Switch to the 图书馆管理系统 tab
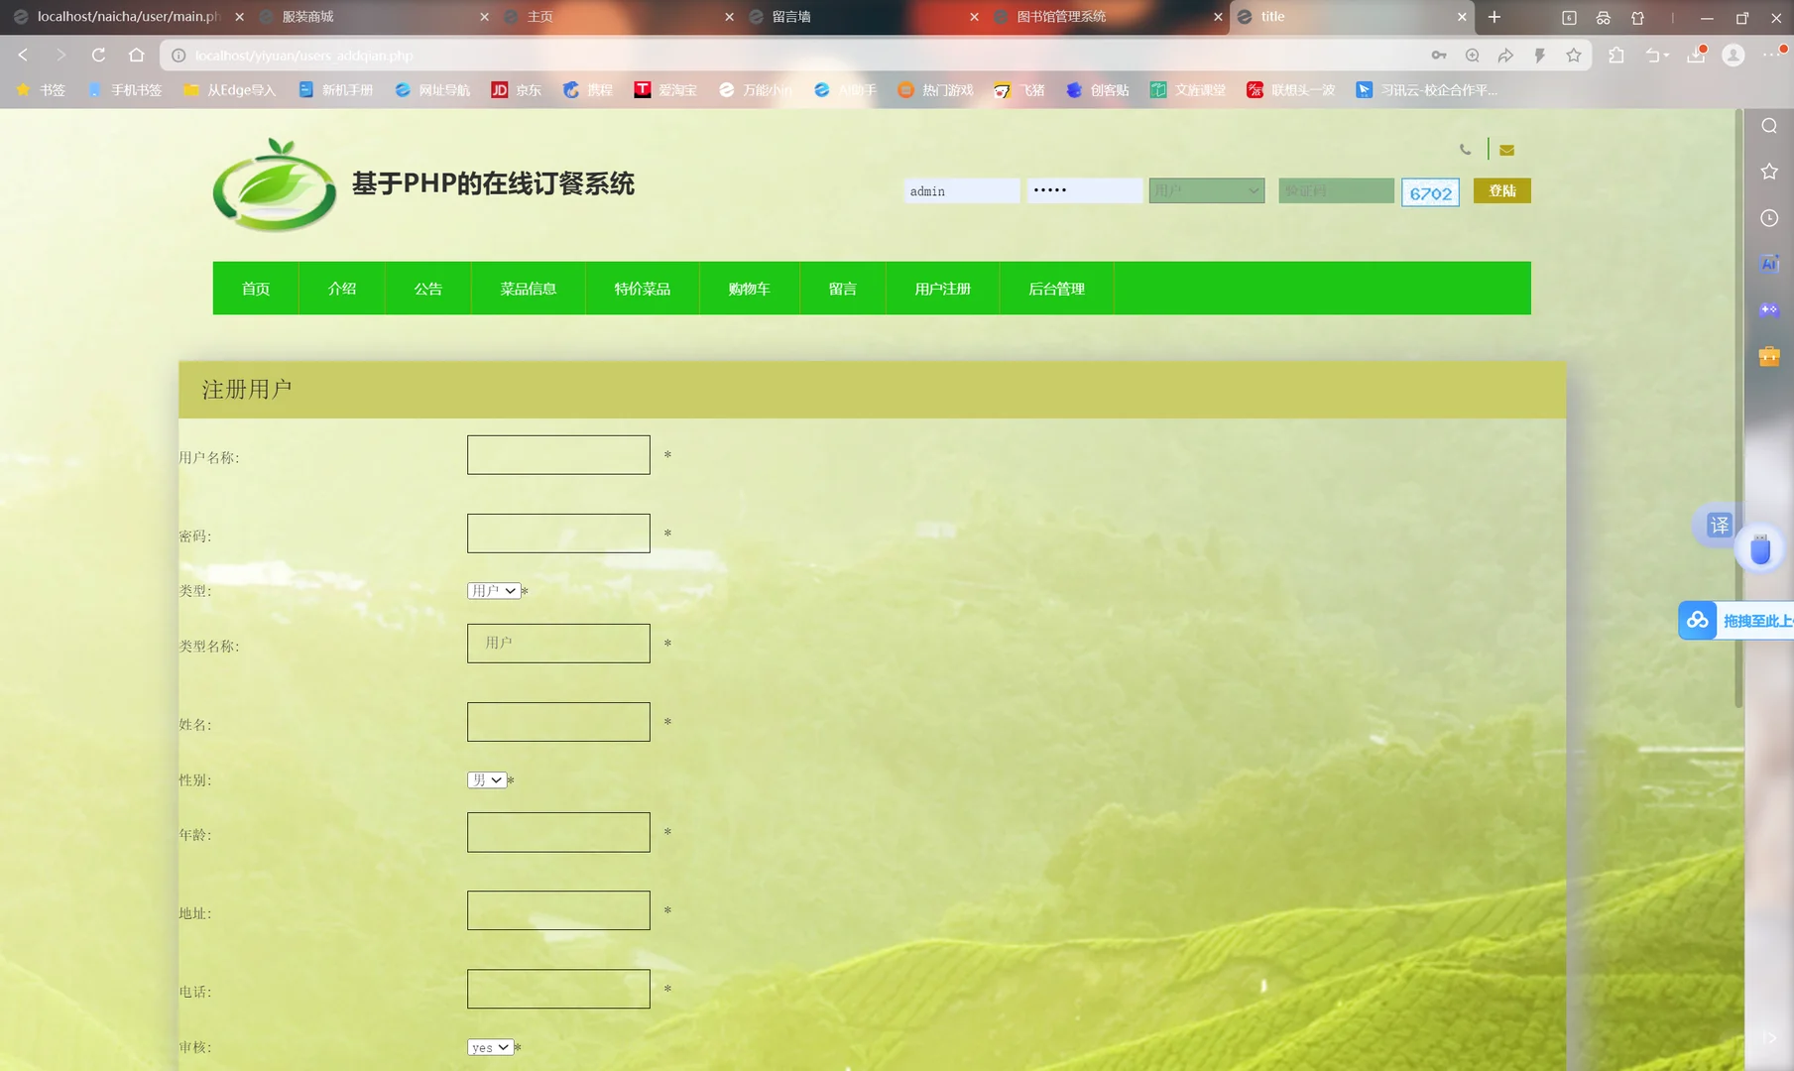This screenshot has width=1794, height=1071. (1060, 17)
